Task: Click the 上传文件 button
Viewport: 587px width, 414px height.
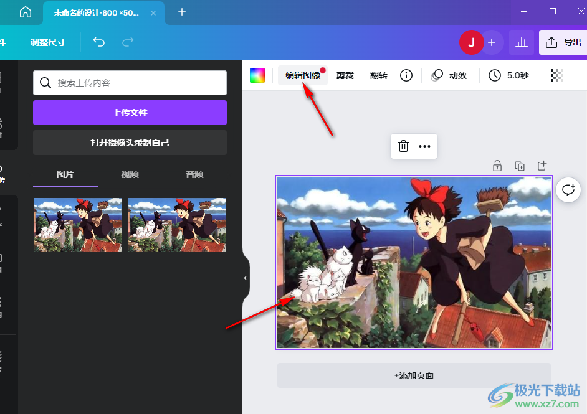Action: tap(130, 113)
